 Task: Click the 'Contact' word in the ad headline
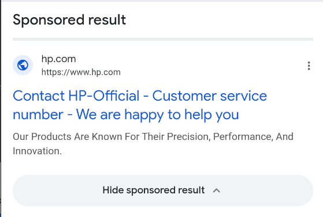[39, 96]
